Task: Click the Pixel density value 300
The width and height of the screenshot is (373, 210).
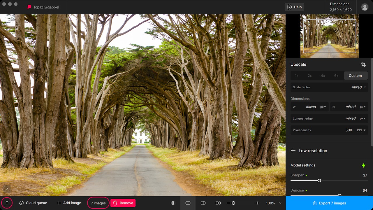Action: point(349,130)
